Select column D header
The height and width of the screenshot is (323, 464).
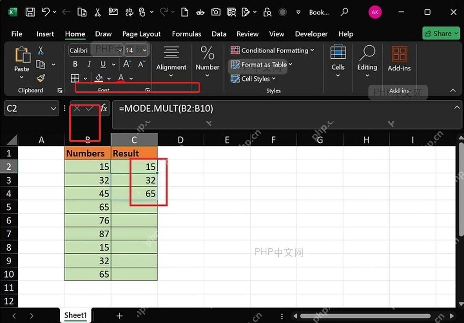(180, 140)
